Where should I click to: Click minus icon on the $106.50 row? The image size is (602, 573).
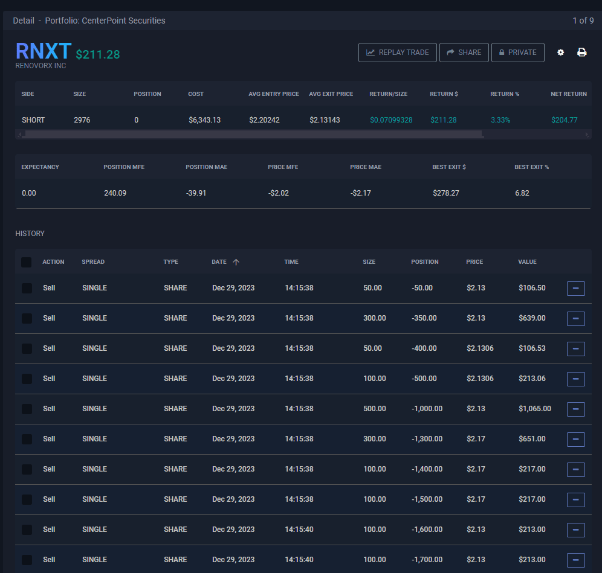pyautogui.click(x=575, y=289)
